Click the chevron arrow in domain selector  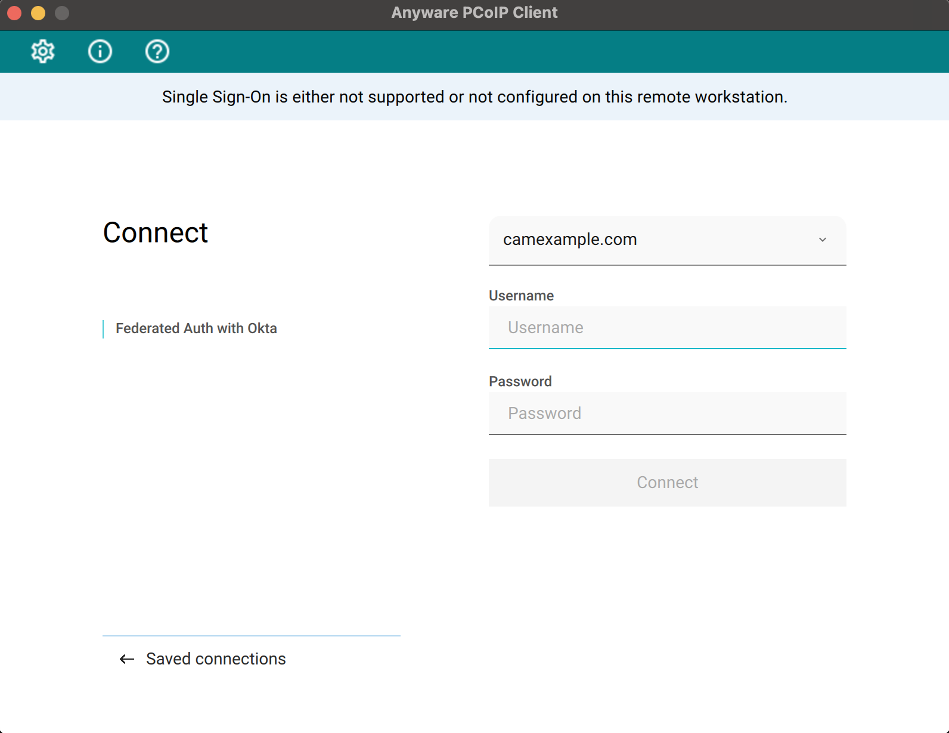pyautogui.click(x=823, y=240)
